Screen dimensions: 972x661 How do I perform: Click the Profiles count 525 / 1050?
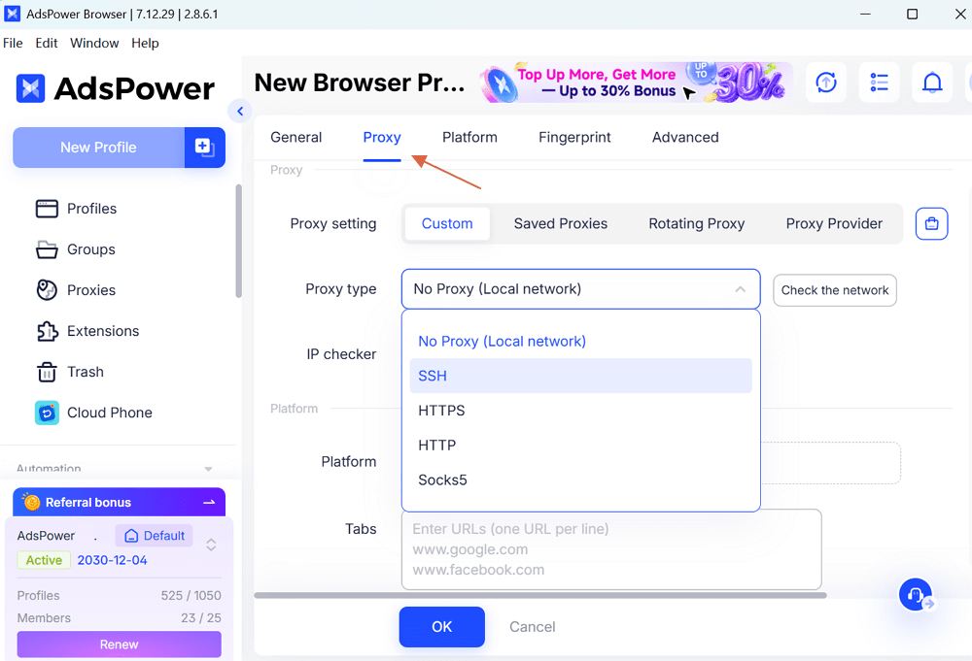pos(191,595)
